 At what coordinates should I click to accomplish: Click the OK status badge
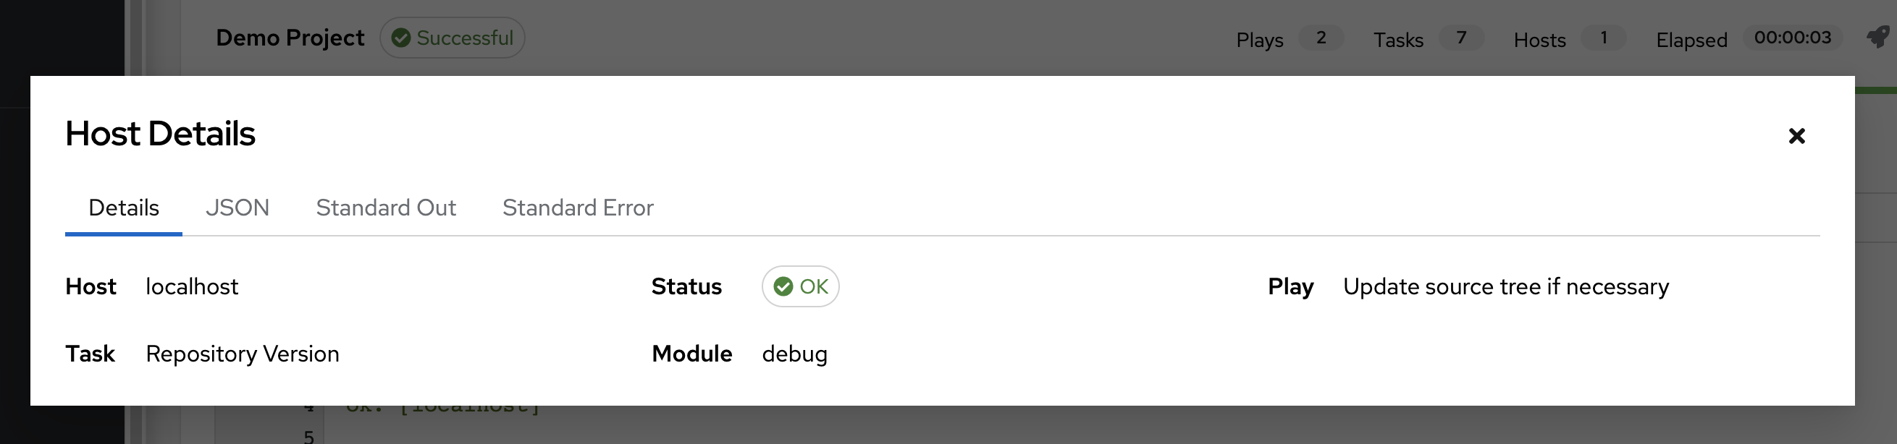tap(801, 286)
